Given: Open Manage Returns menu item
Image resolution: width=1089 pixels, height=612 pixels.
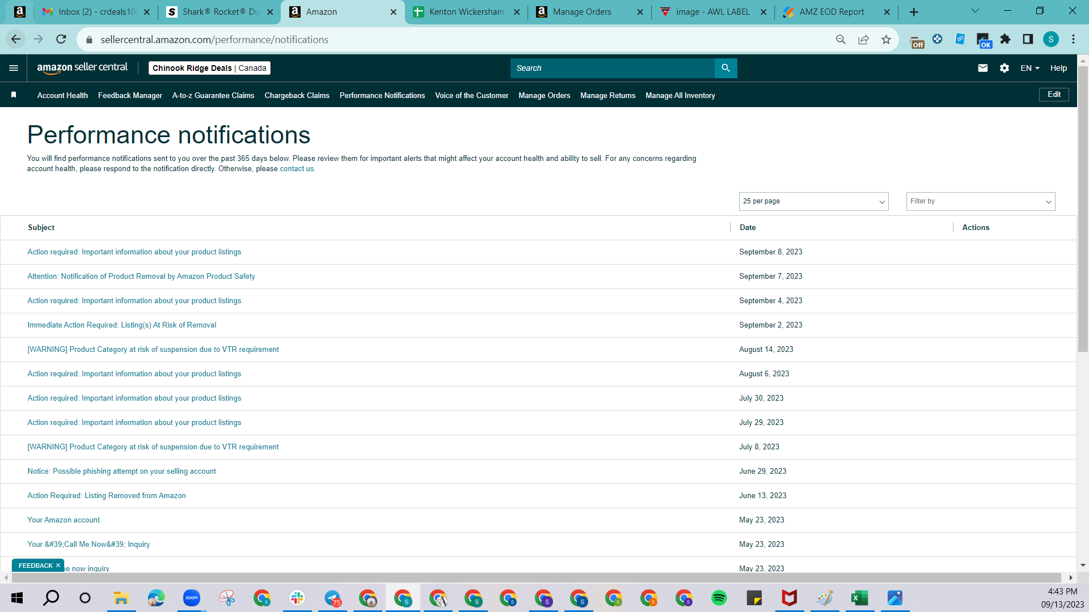Looking at the screenshot, I should (x=607, y=95).
